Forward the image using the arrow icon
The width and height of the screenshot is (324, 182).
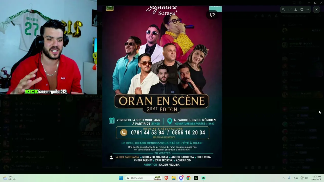(x=290, y=9)
